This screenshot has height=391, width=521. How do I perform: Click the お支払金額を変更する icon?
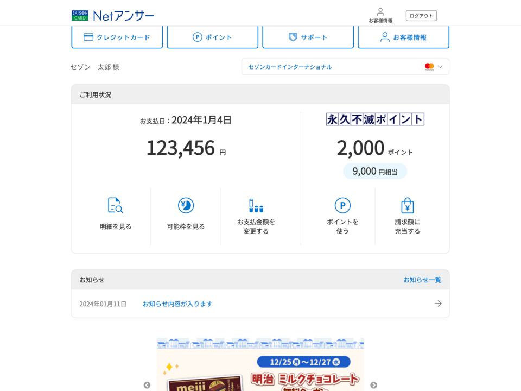point(256,206)
